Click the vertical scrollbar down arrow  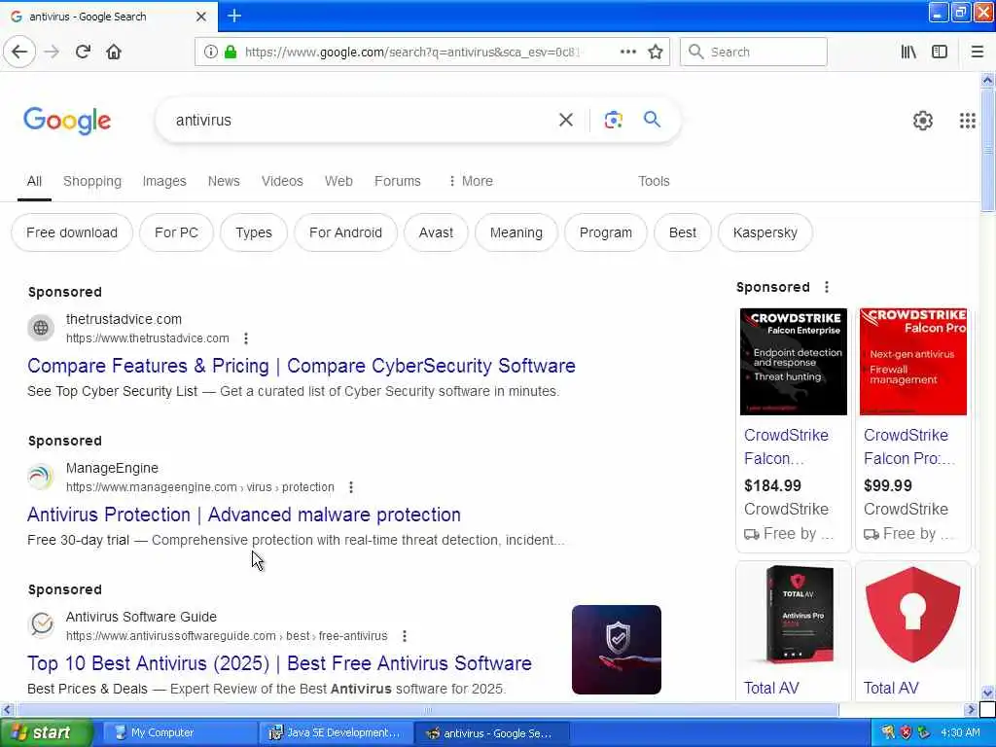point(987,693)
